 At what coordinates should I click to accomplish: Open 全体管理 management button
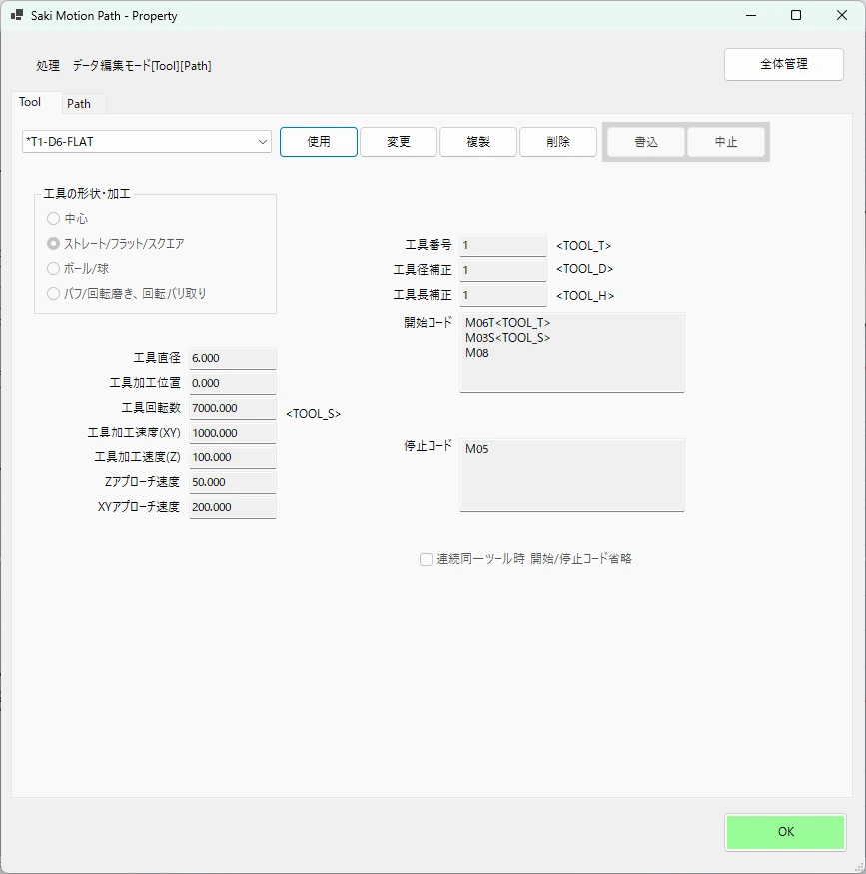tap(784, 64)
